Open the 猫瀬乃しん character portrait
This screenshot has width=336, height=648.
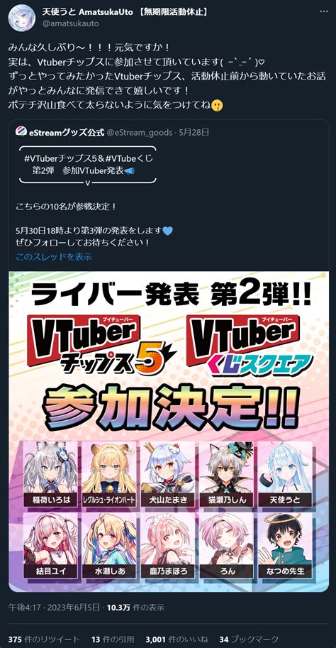226,474
